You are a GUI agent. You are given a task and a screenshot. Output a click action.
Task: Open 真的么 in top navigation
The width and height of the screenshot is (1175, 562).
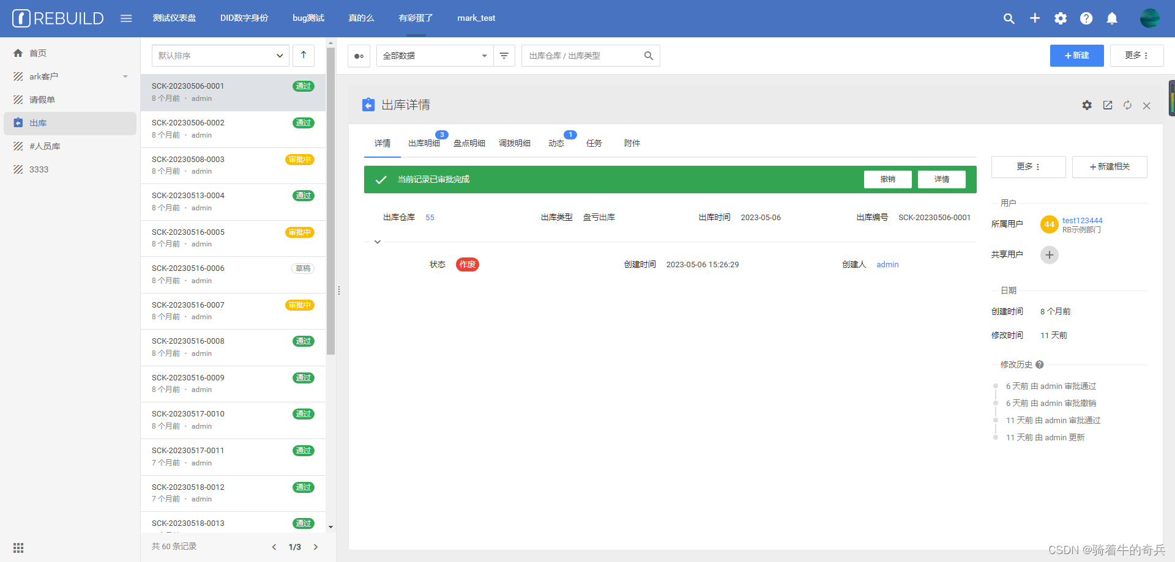361,18
